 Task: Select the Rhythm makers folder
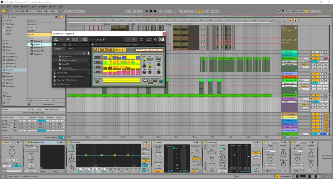pos(69,60)
